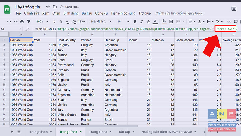Open the Mặc định font dropdown
The width and height of the screenshot is (241, 136).
101,21
